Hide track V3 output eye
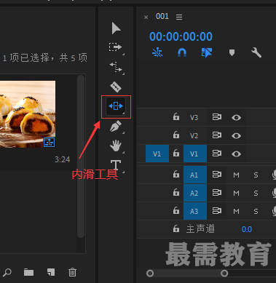 (x=236, y=118)
